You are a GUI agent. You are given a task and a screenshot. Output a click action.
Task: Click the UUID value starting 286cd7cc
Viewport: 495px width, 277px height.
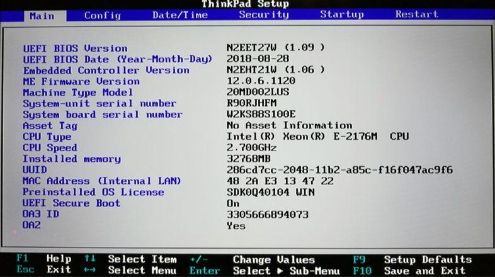[x=339, y=170]
